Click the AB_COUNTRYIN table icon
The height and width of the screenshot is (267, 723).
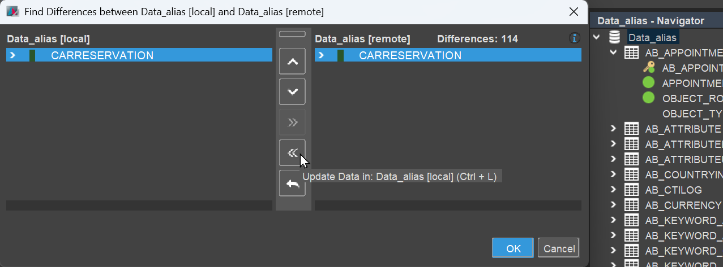point(631,174)
